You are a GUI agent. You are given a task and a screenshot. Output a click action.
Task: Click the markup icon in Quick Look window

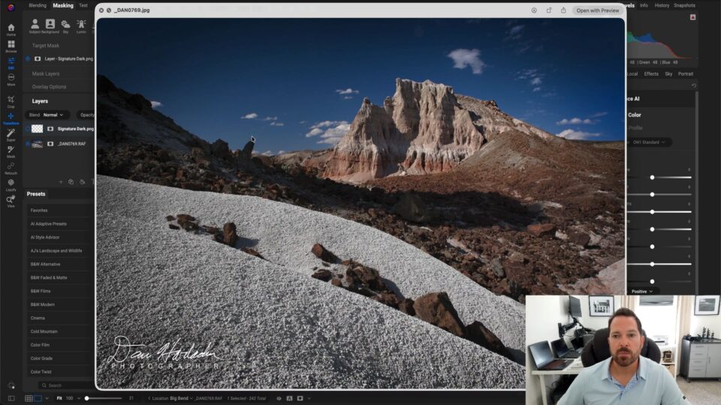534,10
